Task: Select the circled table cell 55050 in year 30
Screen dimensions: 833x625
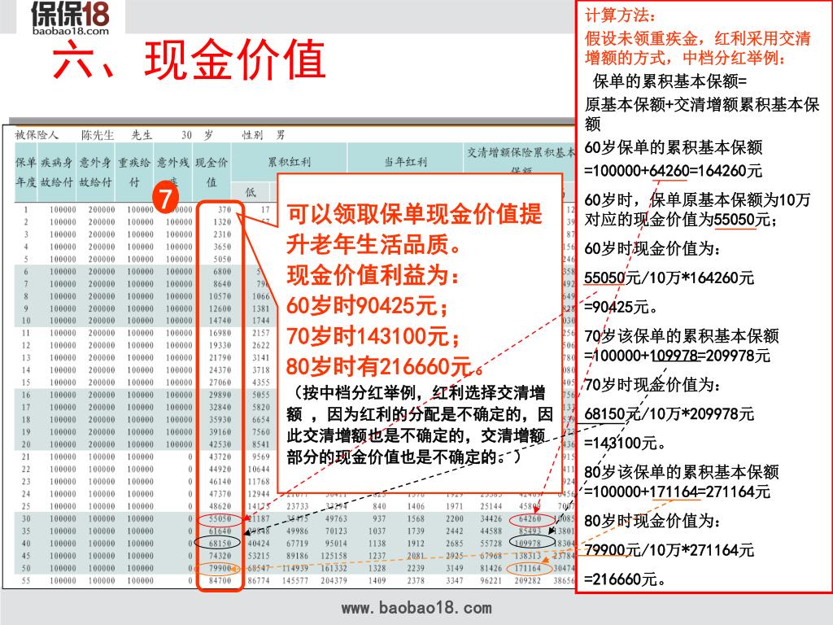Action: (x=220, y=518)
